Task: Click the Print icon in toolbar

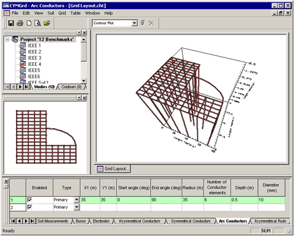Action: coord(20,23)
